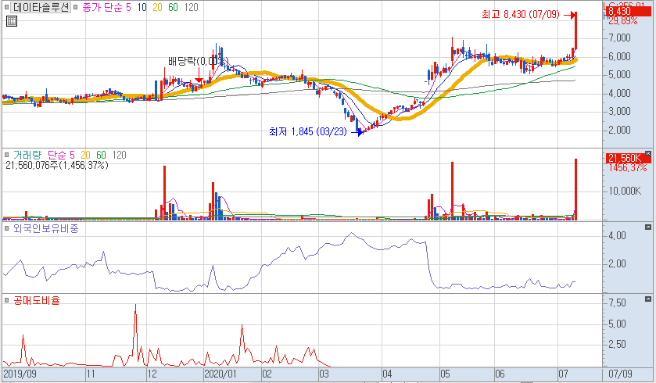656x383 pixels.
Task: Click the short-sale 5.00 axis label
Action: tap(618, 324)
